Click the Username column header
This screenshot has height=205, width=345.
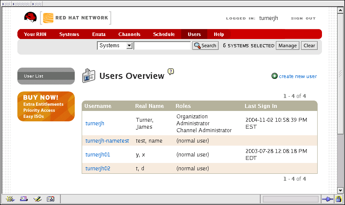[x=98, y=106]
